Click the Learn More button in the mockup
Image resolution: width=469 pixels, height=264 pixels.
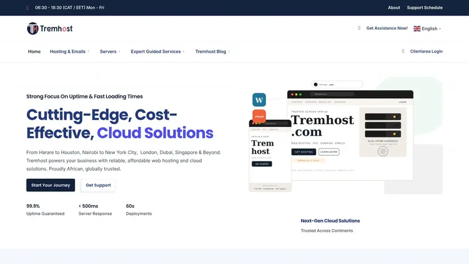point(329,152)
